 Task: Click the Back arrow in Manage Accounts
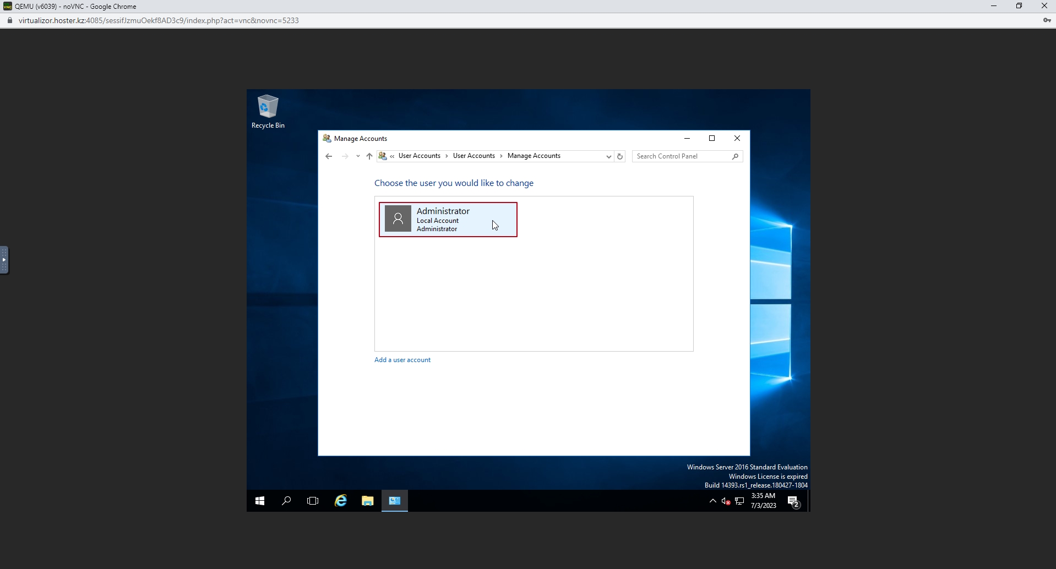click(x=329, y=156)
